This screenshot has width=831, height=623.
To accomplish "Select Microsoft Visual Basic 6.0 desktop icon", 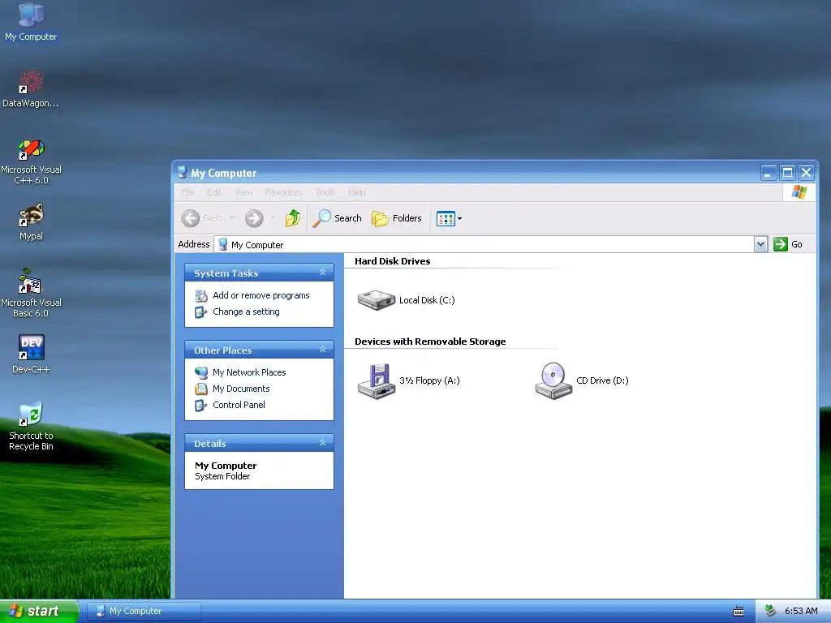I will point(31,293).
